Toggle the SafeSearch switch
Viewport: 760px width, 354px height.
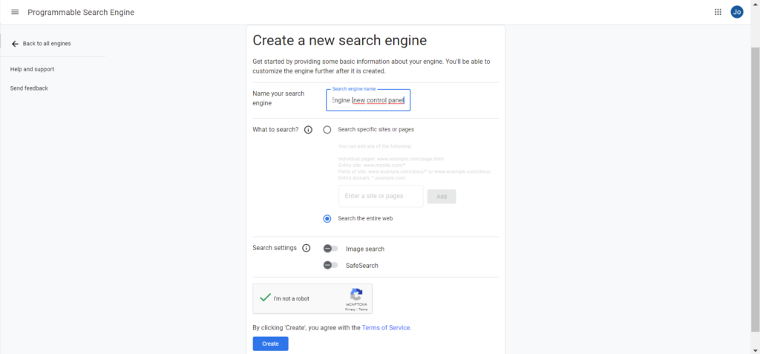(x=330, y=265)
